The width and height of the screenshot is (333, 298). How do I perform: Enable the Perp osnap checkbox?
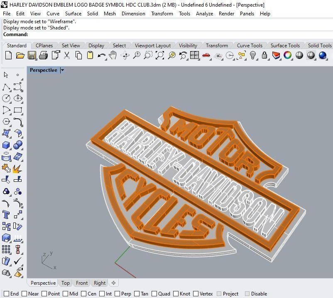point(117,294)
